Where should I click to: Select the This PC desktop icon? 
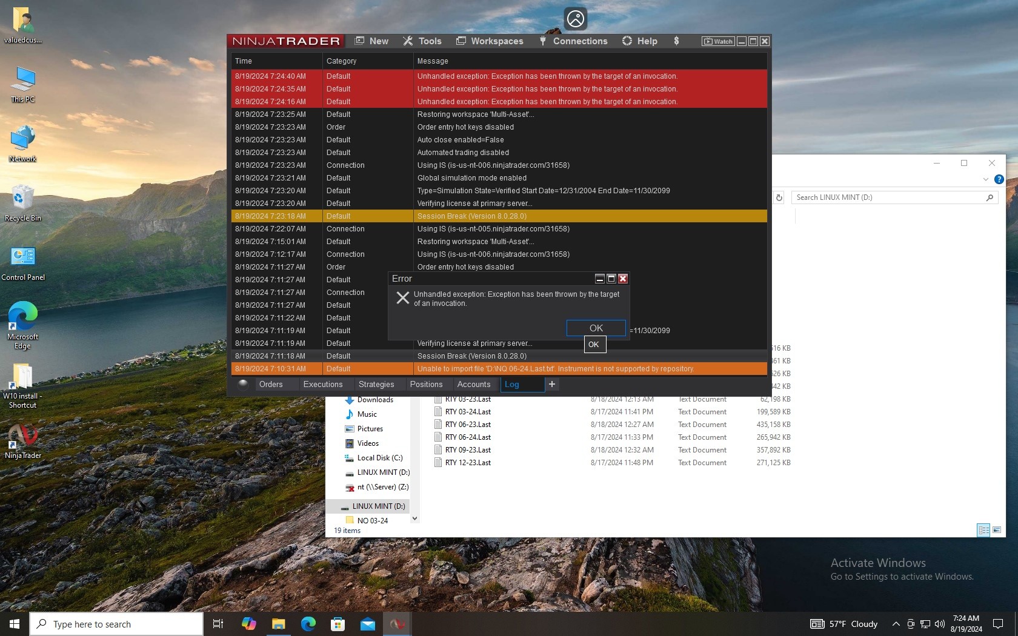pos(23,85)
